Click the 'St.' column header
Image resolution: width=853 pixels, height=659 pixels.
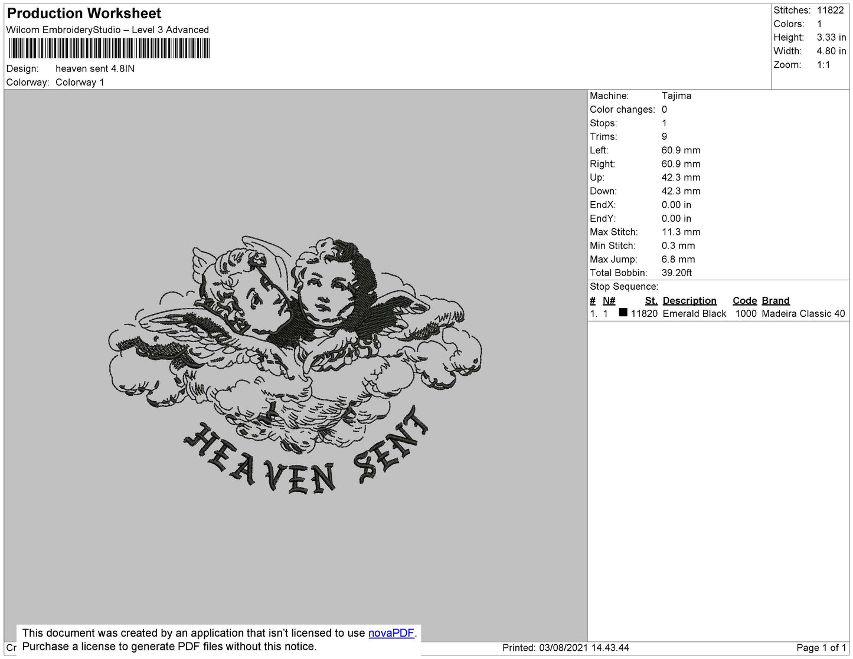coord(651,300)
